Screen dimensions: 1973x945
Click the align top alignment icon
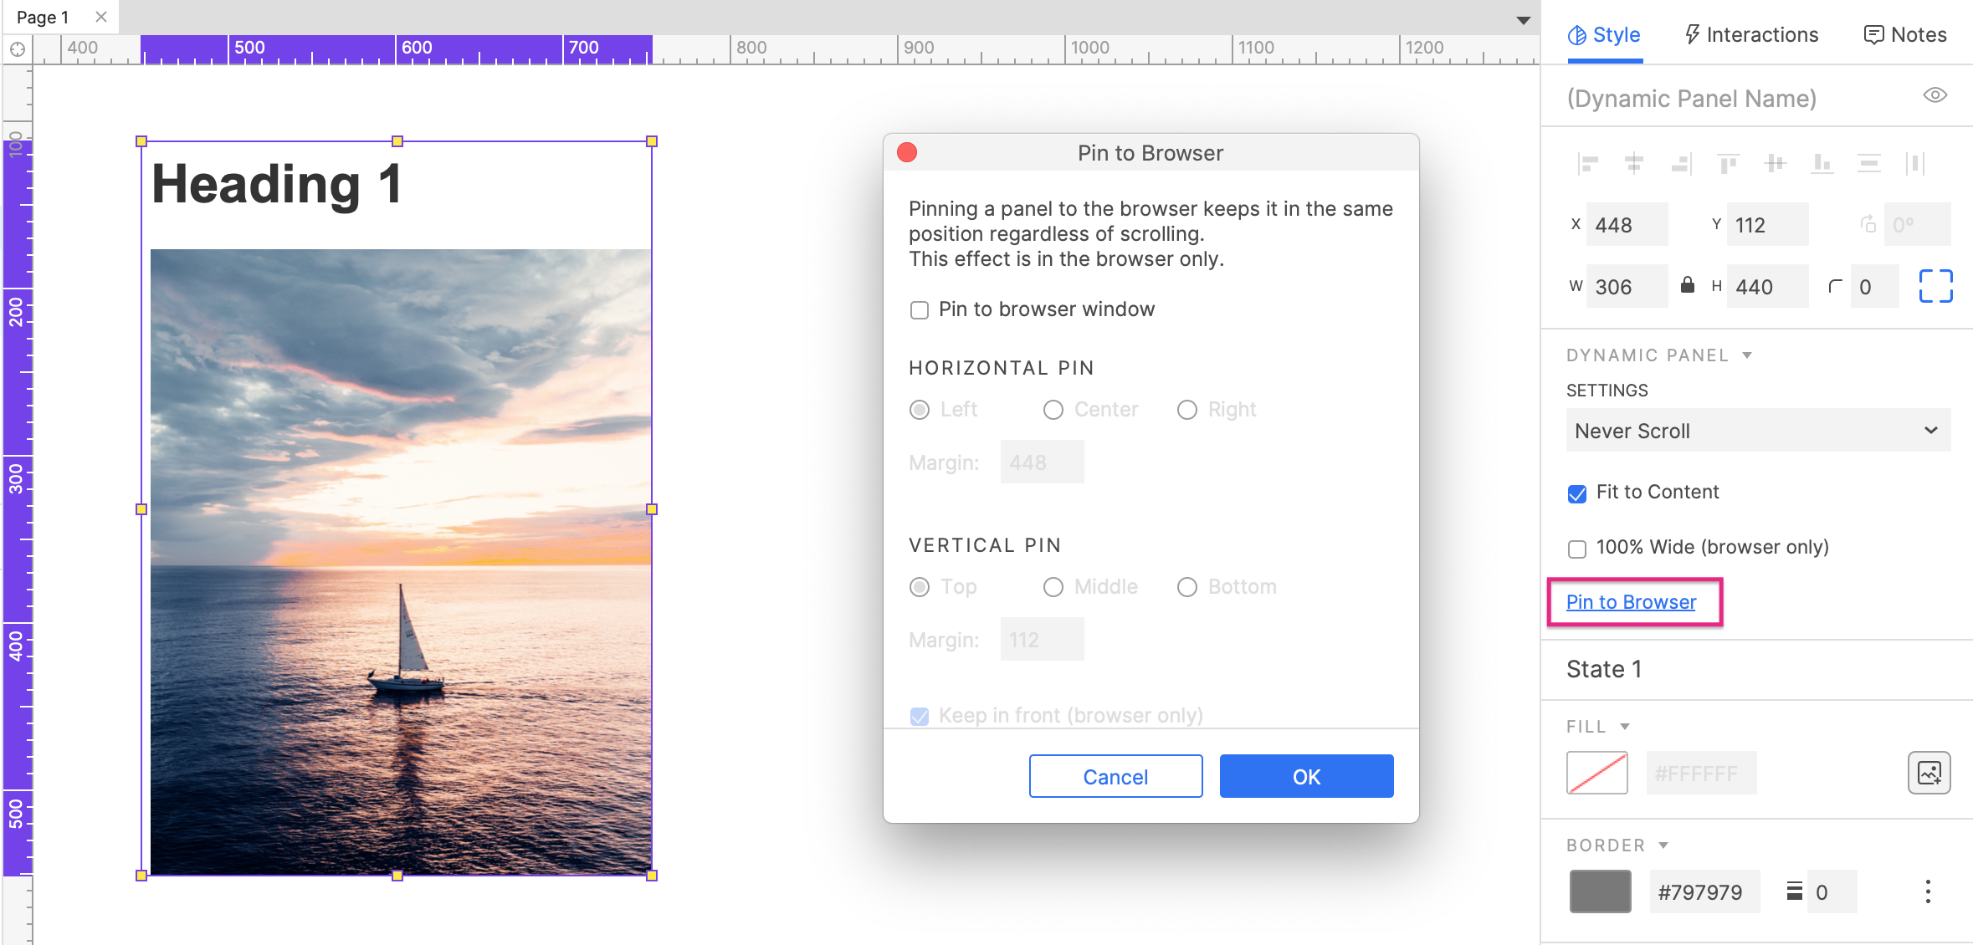pyautogui.click(x=1728, y=164)
